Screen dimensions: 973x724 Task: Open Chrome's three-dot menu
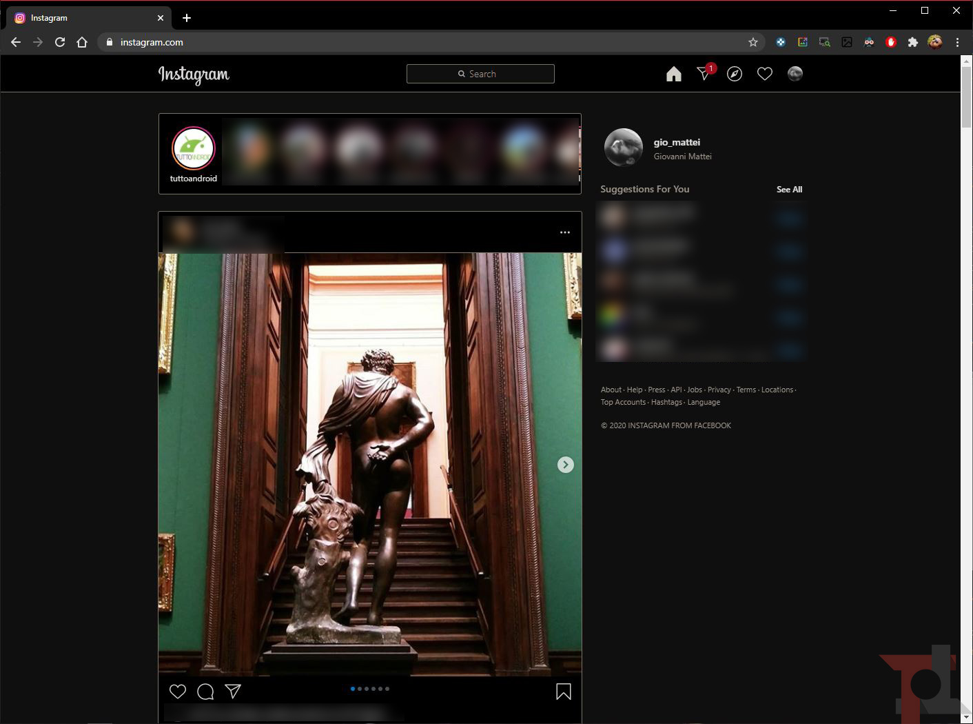coord(957,42)
